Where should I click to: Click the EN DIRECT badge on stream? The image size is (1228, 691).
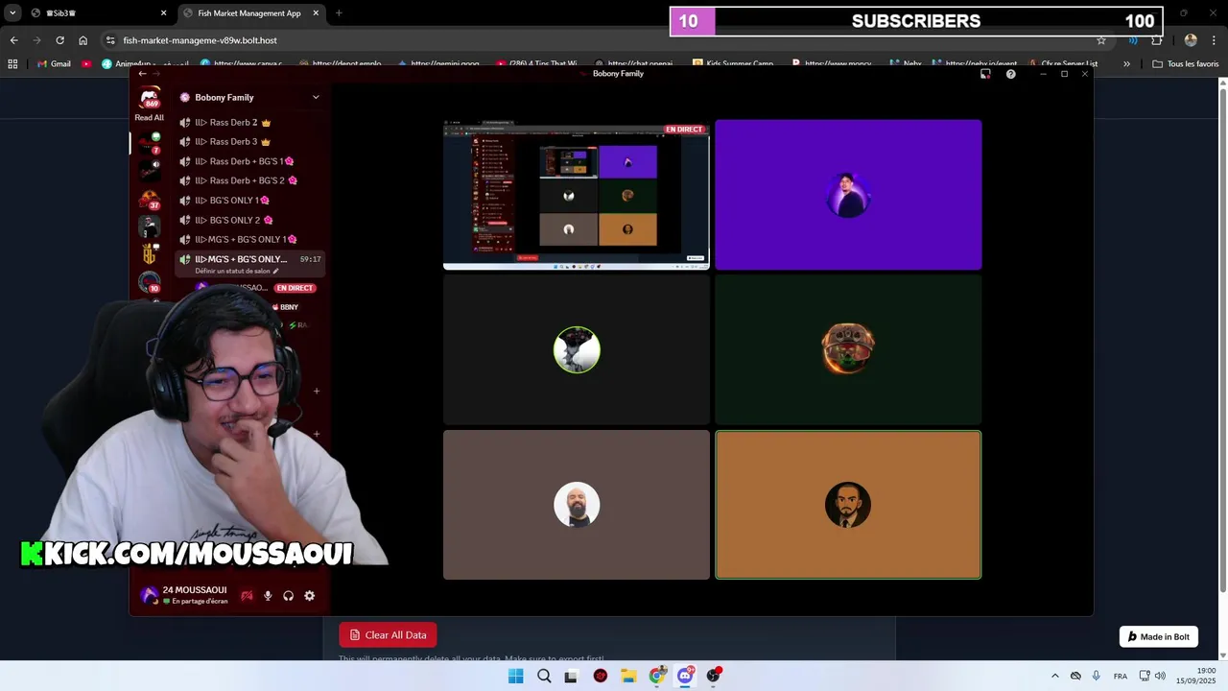click(684, 130)
